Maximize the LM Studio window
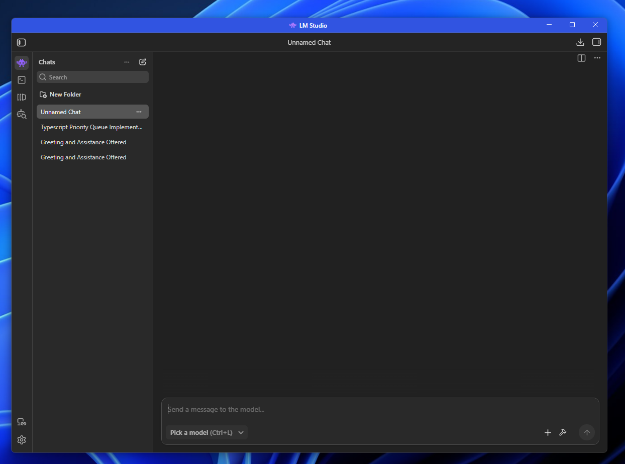Screen dimensions: 625x464 572,25
